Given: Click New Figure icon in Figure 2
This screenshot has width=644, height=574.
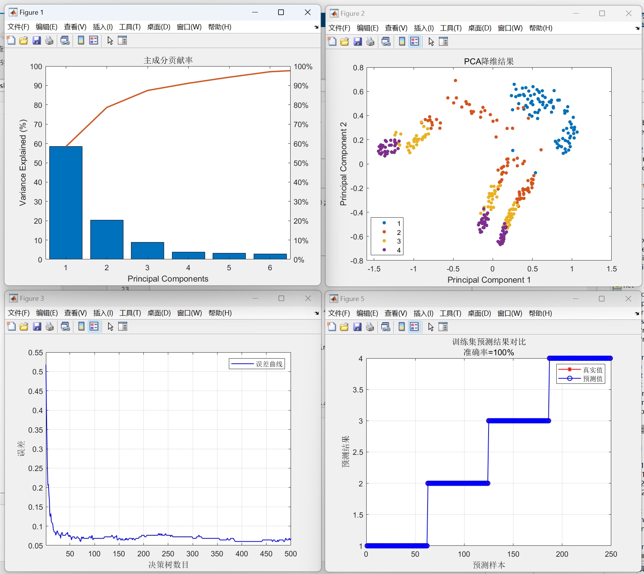Looking at the screenshot, I should pyautogui.click(x=332, y=41).
